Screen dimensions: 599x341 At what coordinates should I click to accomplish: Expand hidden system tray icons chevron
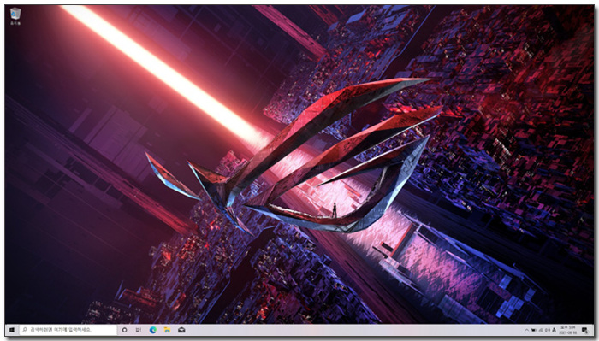pos(527,330)
